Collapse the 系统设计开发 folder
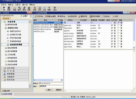This screenshot has width=136, height=99. (11, 28)
